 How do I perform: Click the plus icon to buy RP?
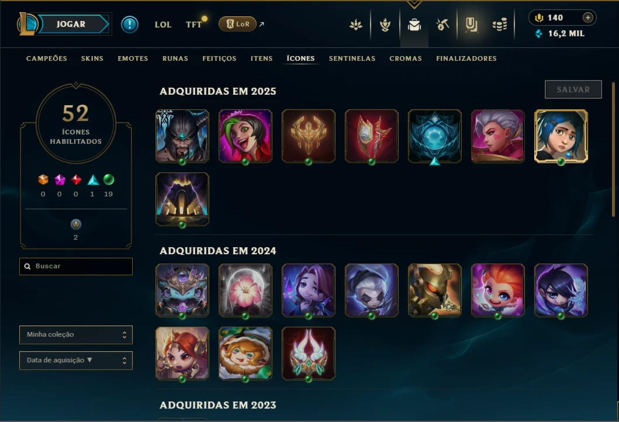[x=588, y=18]
